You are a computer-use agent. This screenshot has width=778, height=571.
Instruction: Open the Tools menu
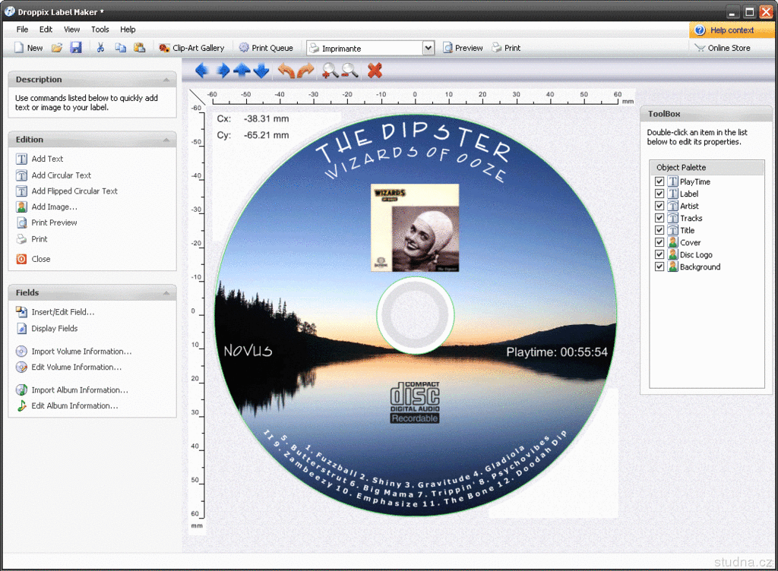click(x=100, y=30)
